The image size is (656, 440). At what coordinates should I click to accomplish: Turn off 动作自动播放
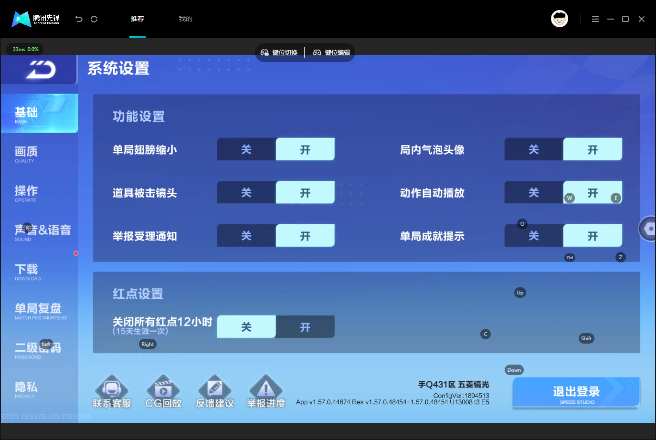click(534, 192)
